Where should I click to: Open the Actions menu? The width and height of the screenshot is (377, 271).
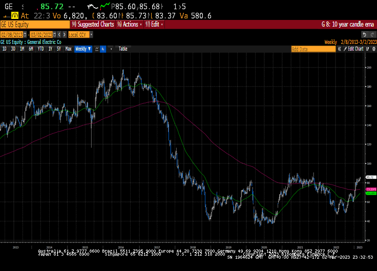click(x=130, y=24)
